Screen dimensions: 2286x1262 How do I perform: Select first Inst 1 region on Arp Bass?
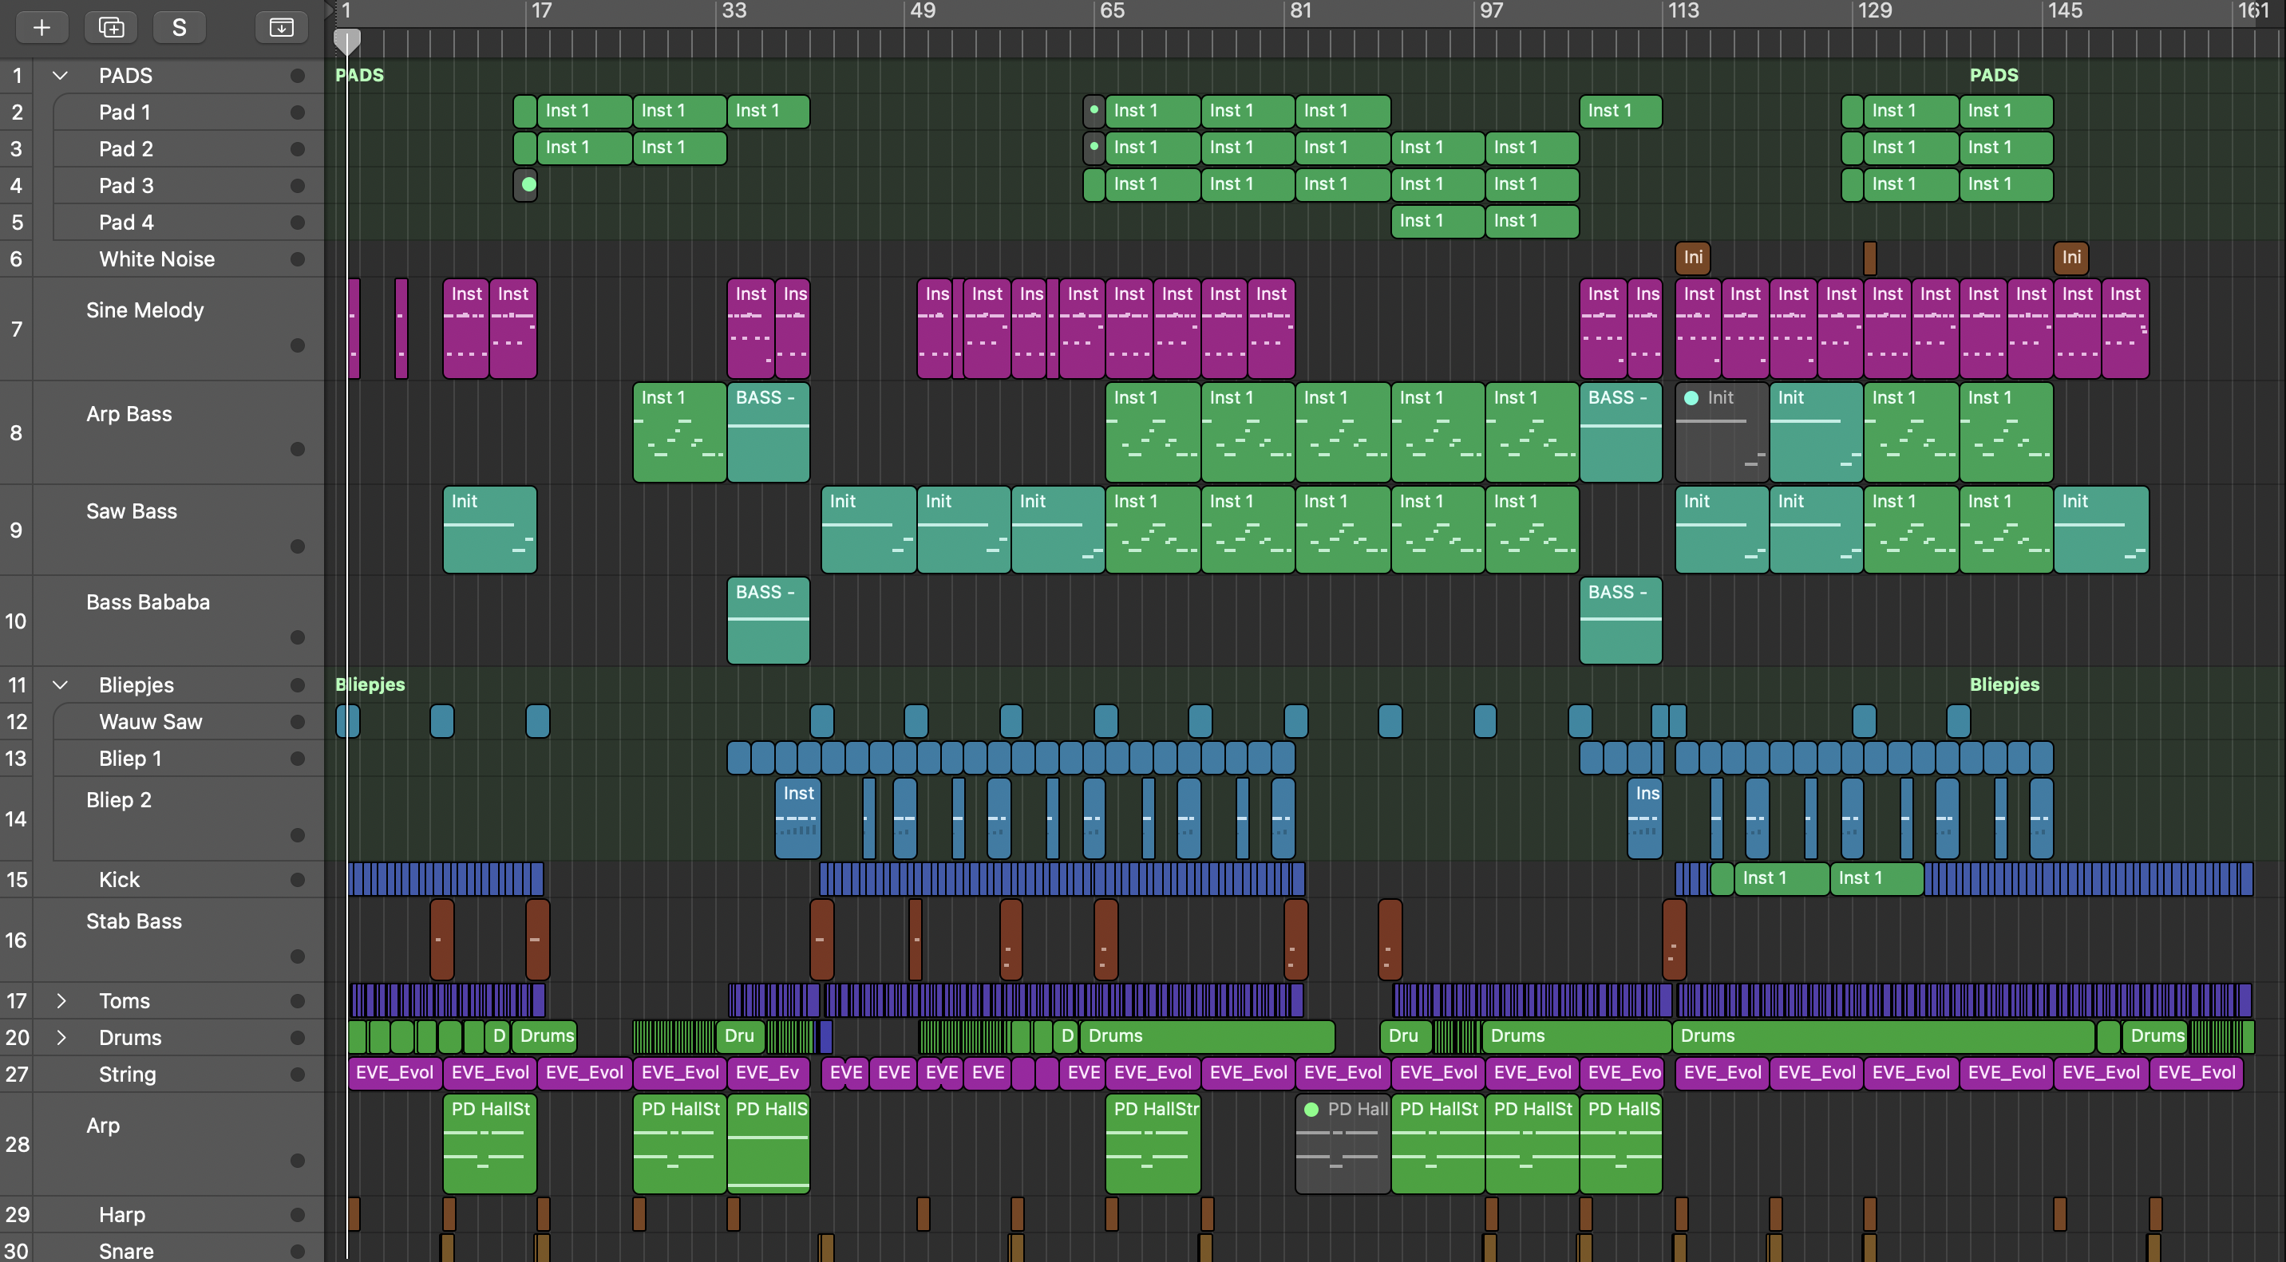click(679, 432)
